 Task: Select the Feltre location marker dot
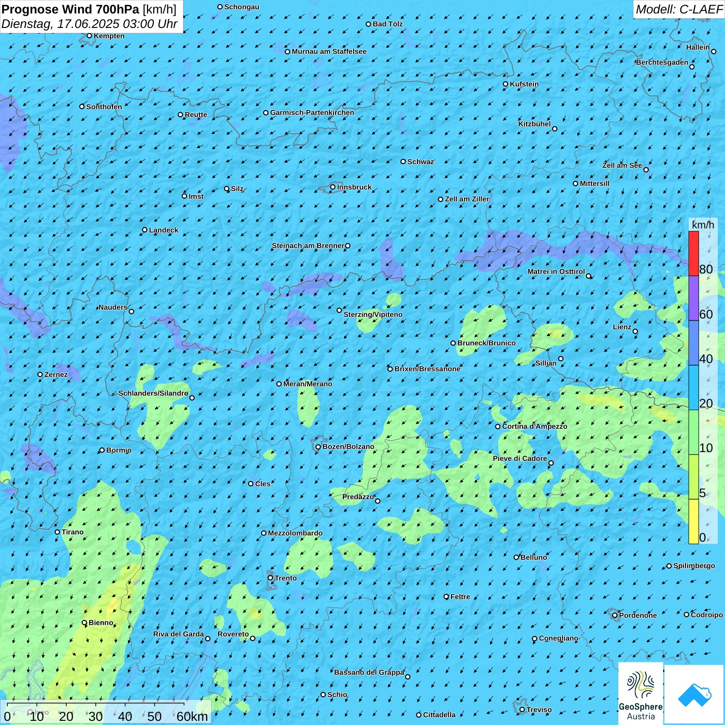(446, 597)
